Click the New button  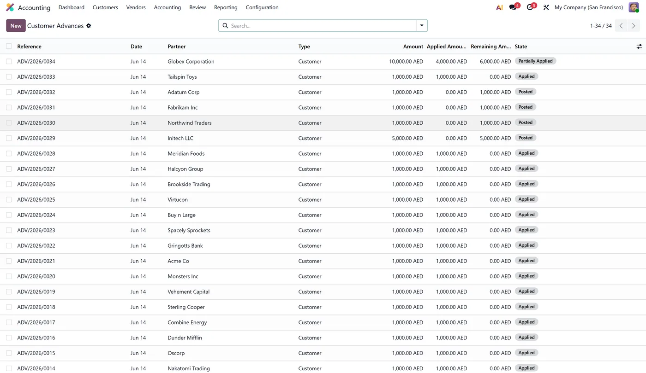pos(16,26)
